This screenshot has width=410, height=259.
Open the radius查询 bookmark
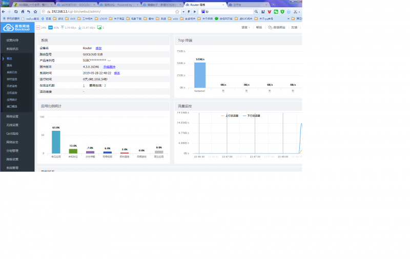coord(30,18)
